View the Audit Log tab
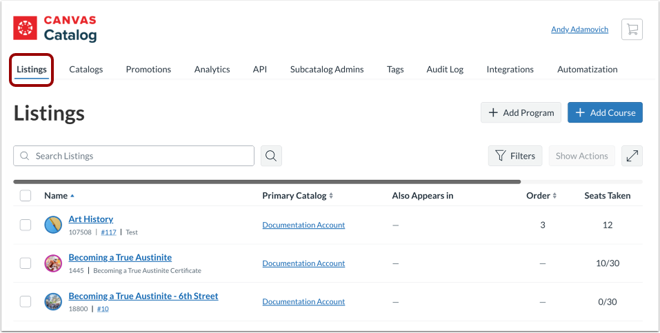 (445, 70)
